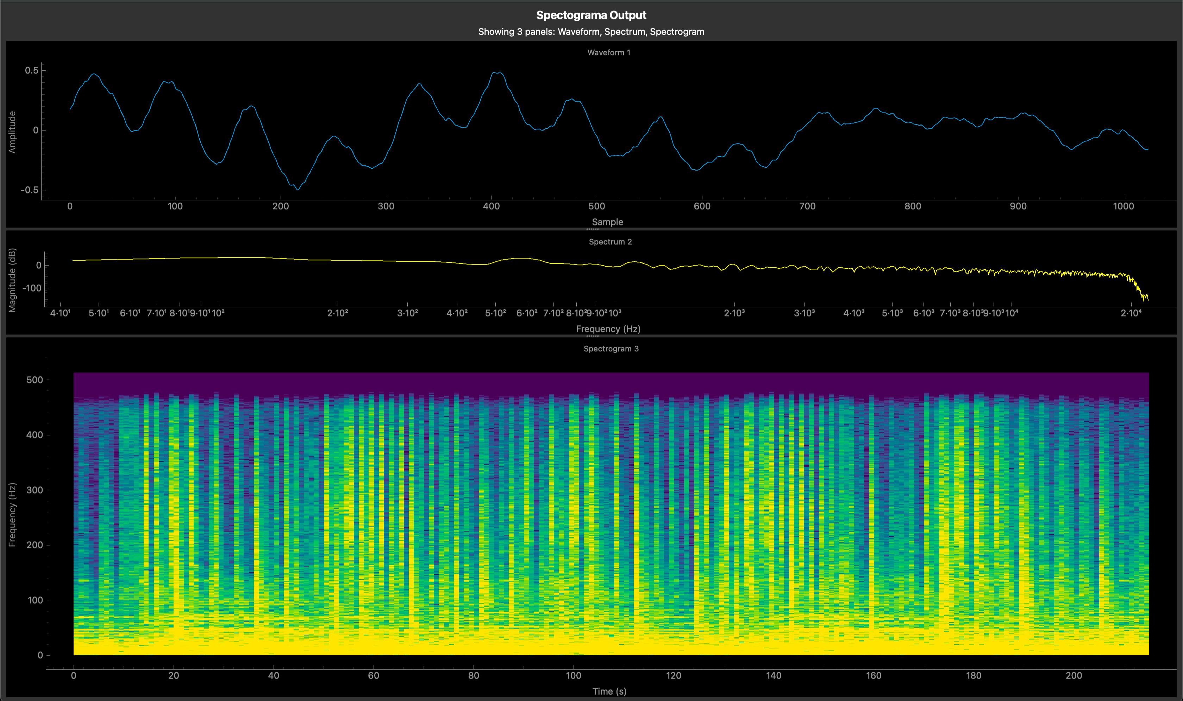Click the Spectrogram 3 panel title
Viewport: 1183px width, 701px height.
611,349
